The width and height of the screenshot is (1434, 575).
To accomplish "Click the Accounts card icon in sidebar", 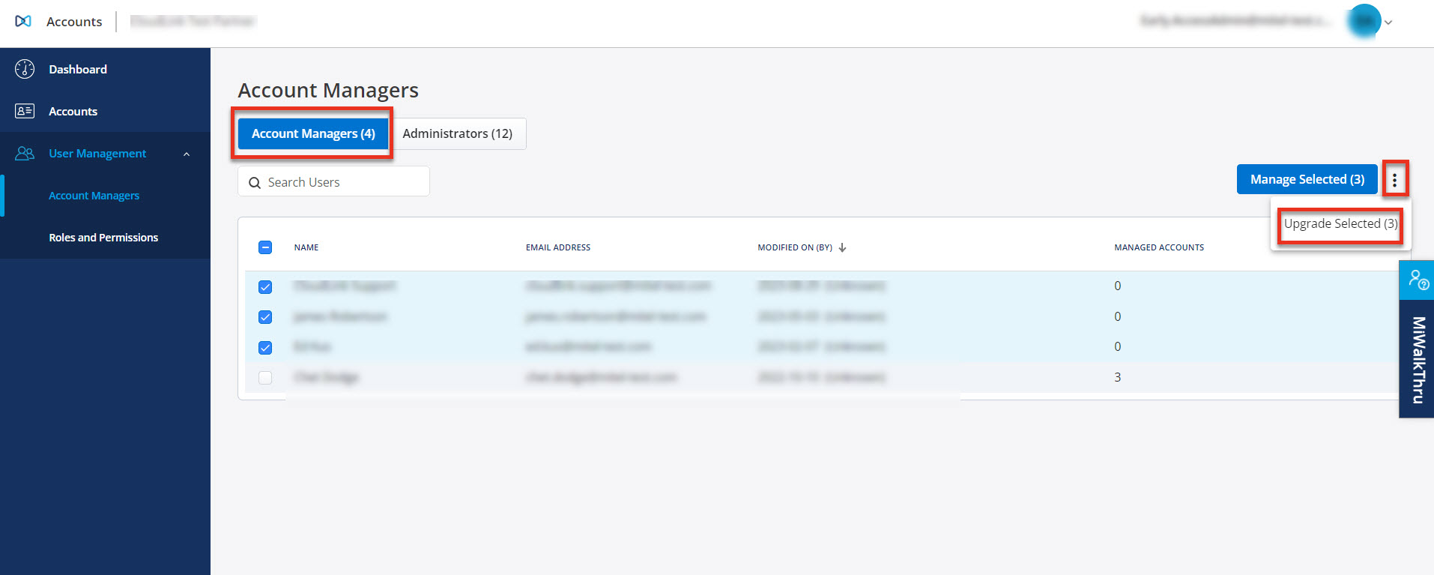I will coord(25,111).
